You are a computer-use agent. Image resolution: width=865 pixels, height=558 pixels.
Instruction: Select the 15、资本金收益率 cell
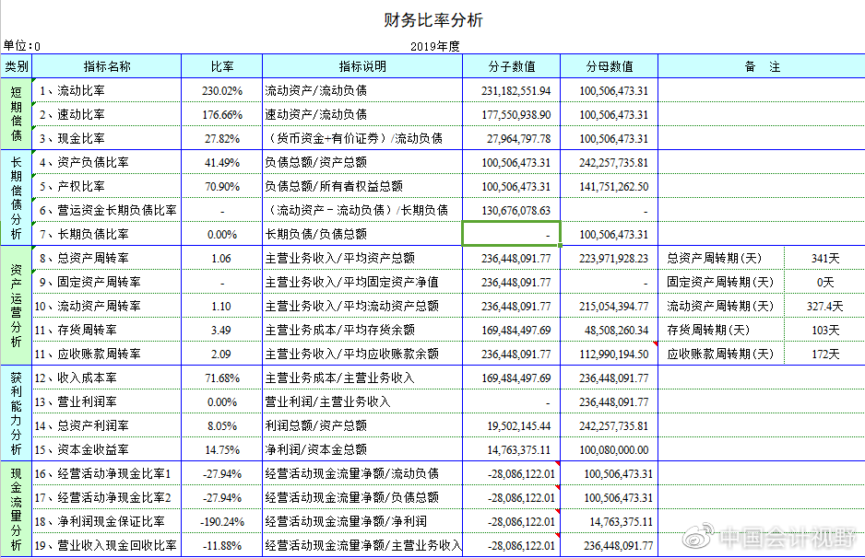click(106, 449)
